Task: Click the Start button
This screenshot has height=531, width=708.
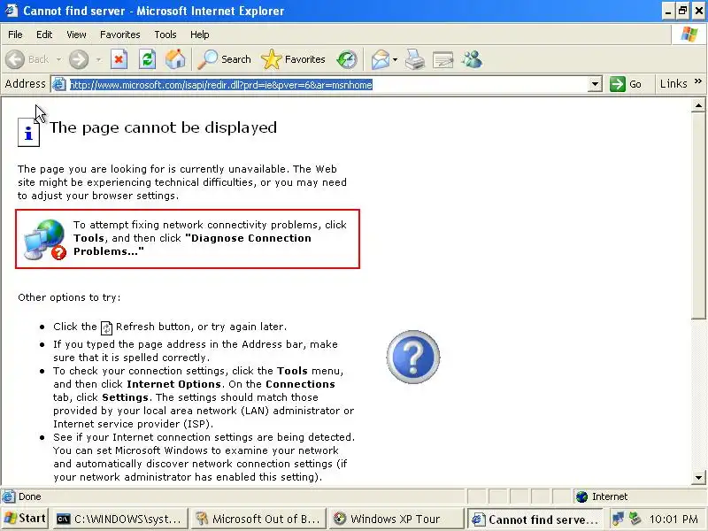Action: tap(26, 519)
